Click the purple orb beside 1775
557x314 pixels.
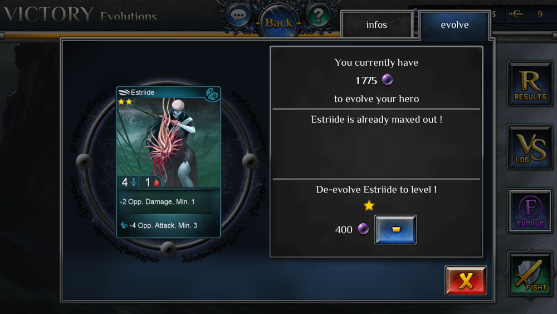point(387,80)
